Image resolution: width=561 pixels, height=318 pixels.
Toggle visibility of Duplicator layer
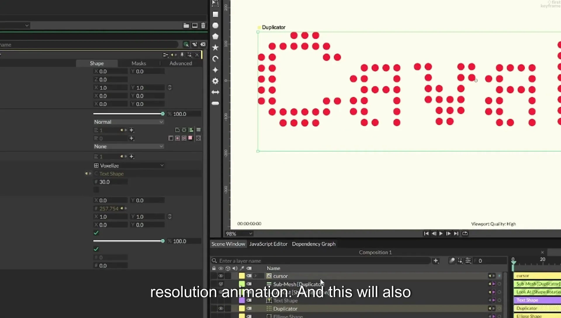tap(221, 309)
